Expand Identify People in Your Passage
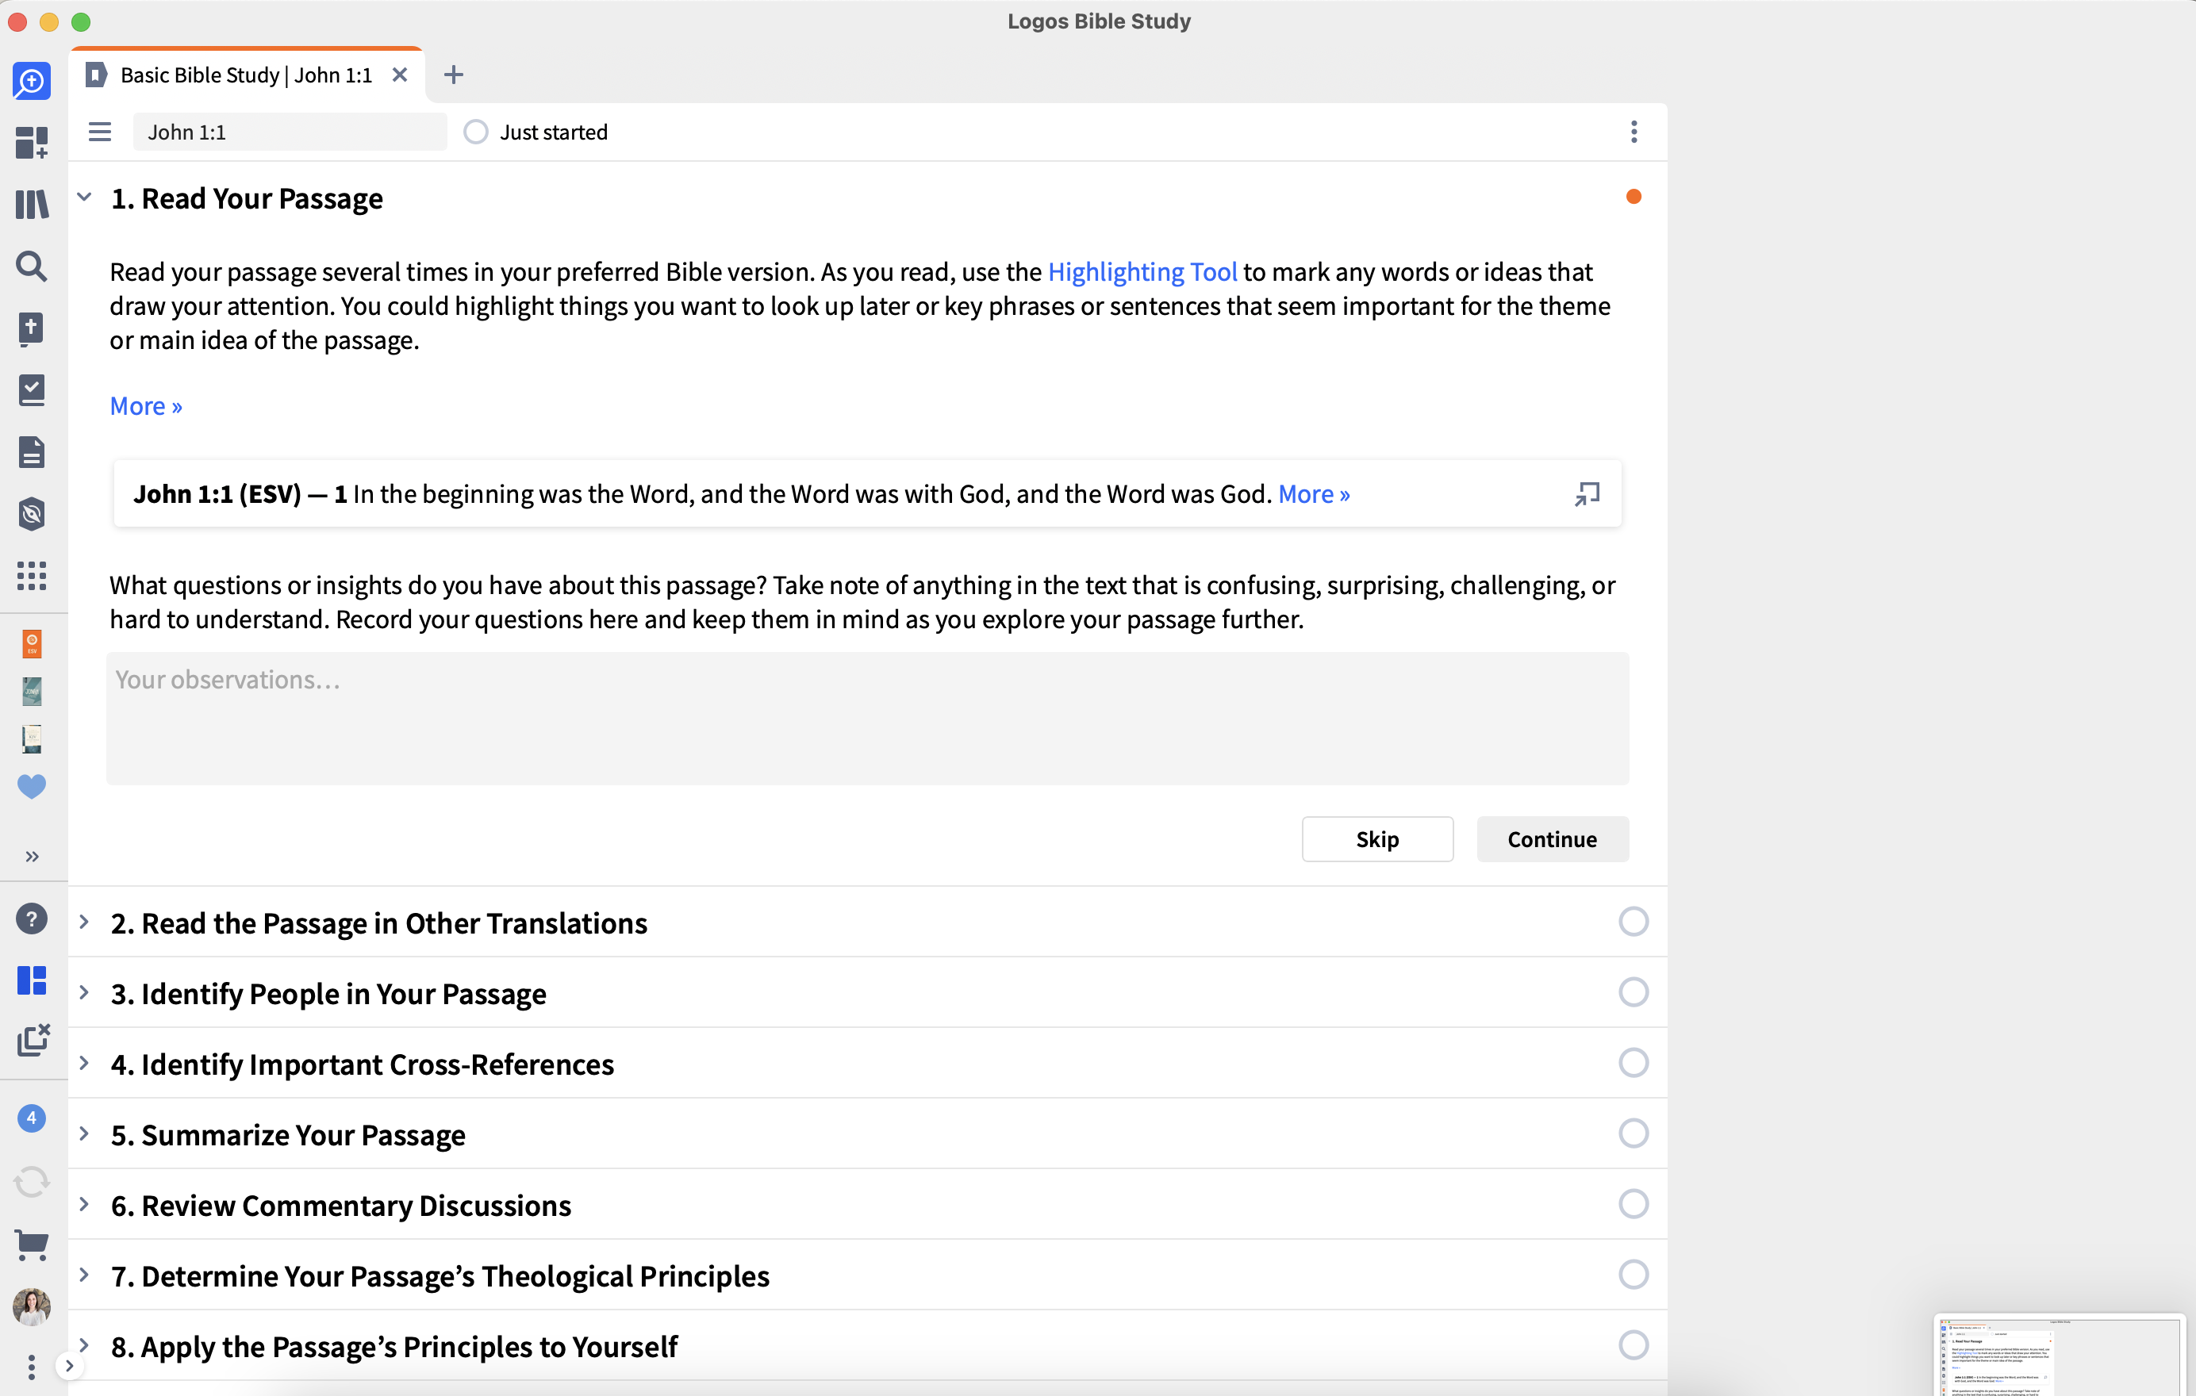 coord(84,992)
